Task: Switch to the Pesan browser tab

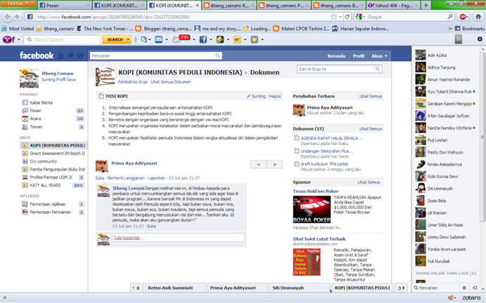Action: point(65,5)
